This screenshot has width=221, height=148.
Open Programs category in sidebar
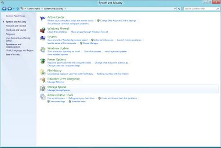(10, 34)
